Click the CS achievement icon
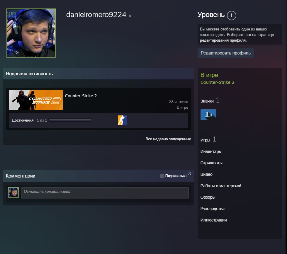The width and height of the screenshot is (287, 254). (123, 120)
